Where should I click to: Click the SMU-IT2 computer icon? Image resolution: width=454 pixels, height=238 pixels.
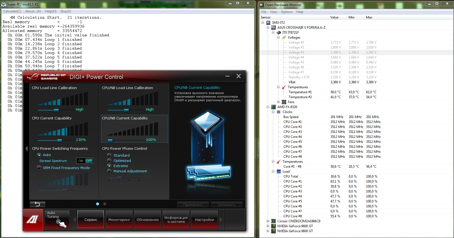(268, 23)
